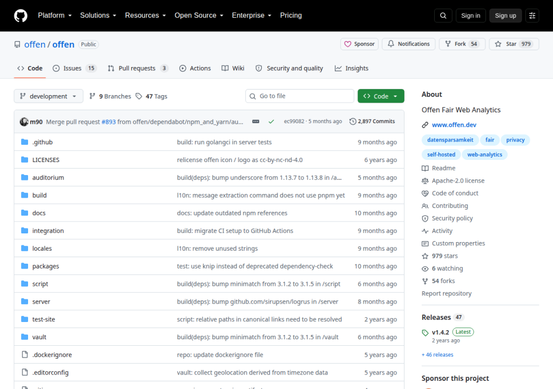This screenshot has width=553, height=389.
Task: Open the locales folder
Action: [x=42, y=248]
